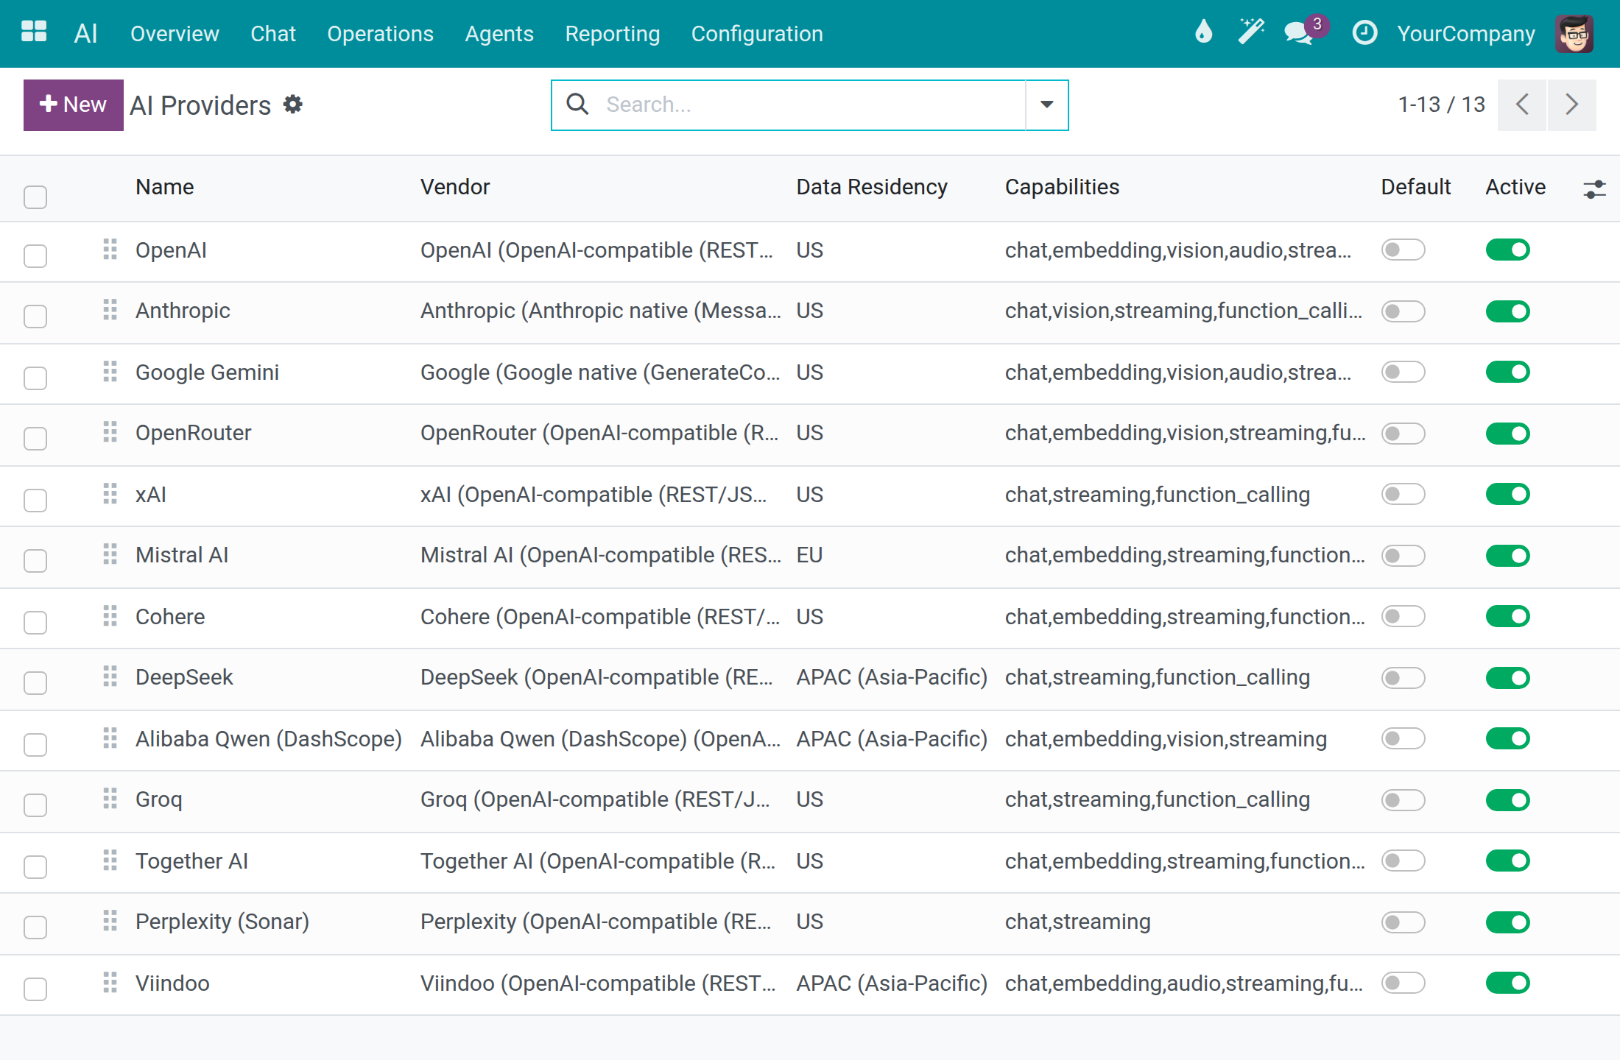Expand the search options dropdown arrow
Viewport: 1620px width, 1060px height.
click(x=1046, y=105)
